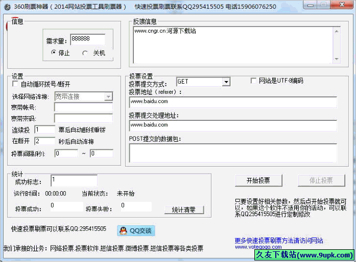The width and height of the screenshot is (356, 262).
Task: Click the app icon in title bar
Action: click(7, 7)
